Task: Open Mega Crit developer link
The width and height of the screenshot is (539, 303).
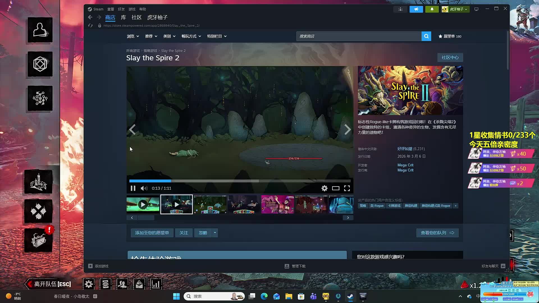Action: 405,165
